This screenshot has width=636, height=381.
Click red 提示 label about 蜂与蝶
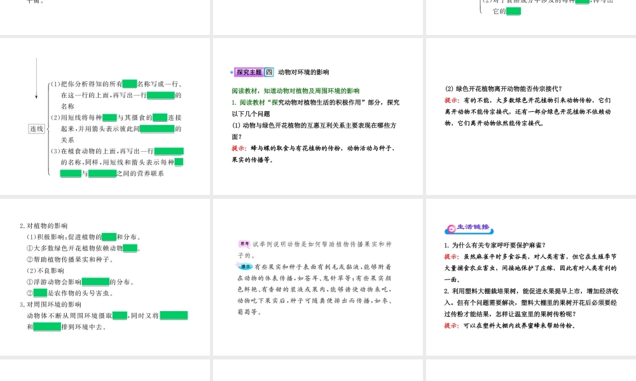(x=239, y=148)
